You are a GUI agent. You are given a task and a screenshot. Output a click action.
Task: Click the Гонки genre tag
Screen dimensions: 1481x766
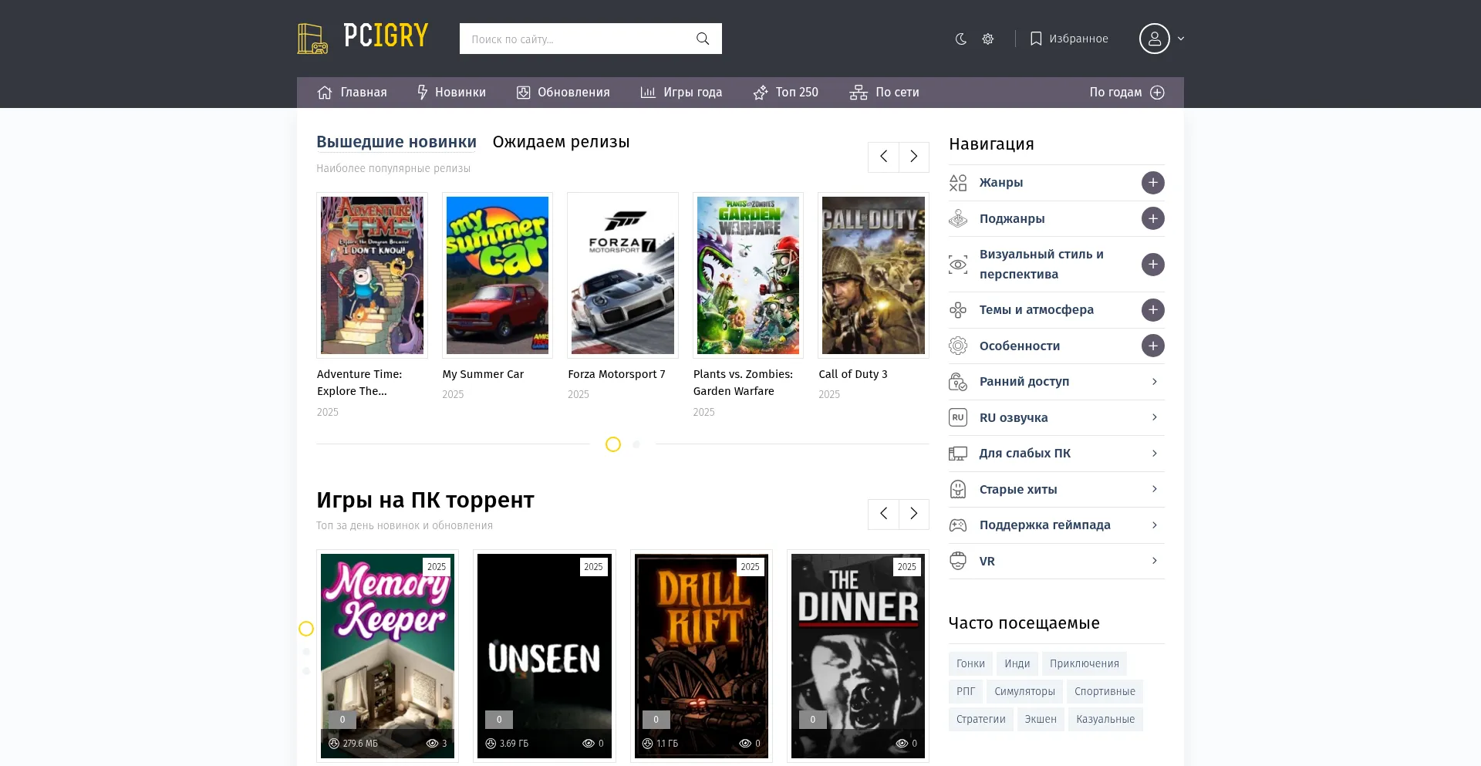970,663
